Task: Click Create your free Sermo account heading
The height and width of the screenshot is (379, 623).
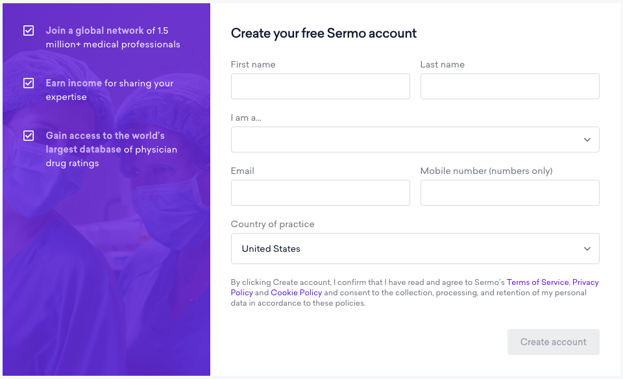Action: click(x=323, y=33)
